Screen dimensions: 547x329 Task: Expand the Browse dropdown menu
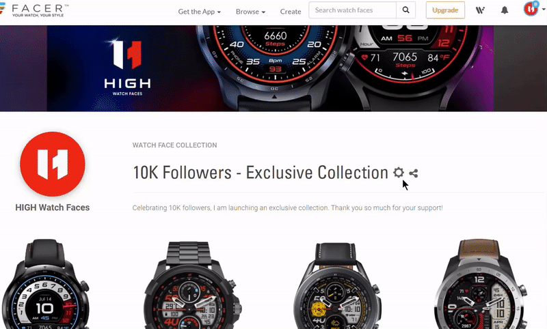(x=250, y=12)
